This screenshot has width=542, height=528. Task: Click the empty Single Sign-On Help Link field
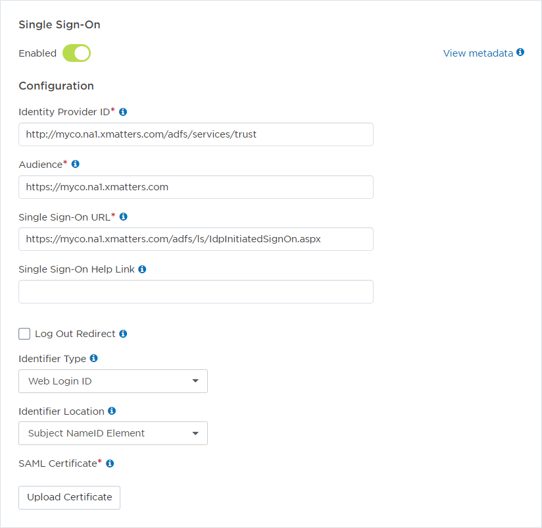click(196, 292)
